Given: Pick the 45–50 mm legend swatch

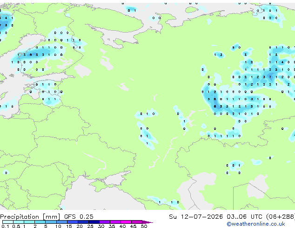Looking at the screenshot, I should point(137,222).
